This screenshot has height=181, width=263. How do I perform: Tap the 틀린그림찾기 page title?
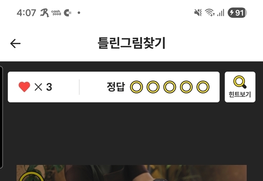[x=131, y=43]
